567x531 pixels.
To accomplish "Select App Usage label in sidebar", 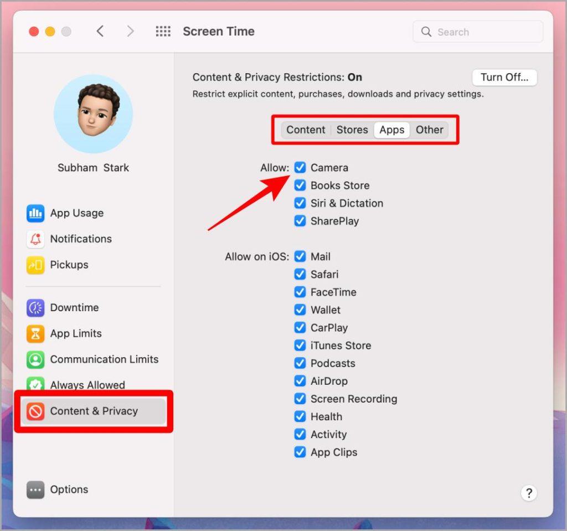I will (77, 213).
